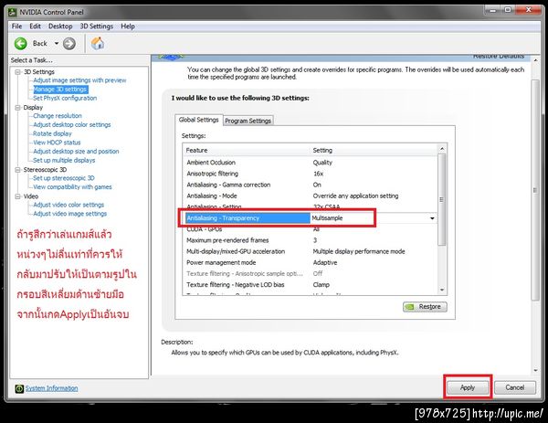Click the Feature column header
Viewport: 548px width, 423px height.
point(247,151)
